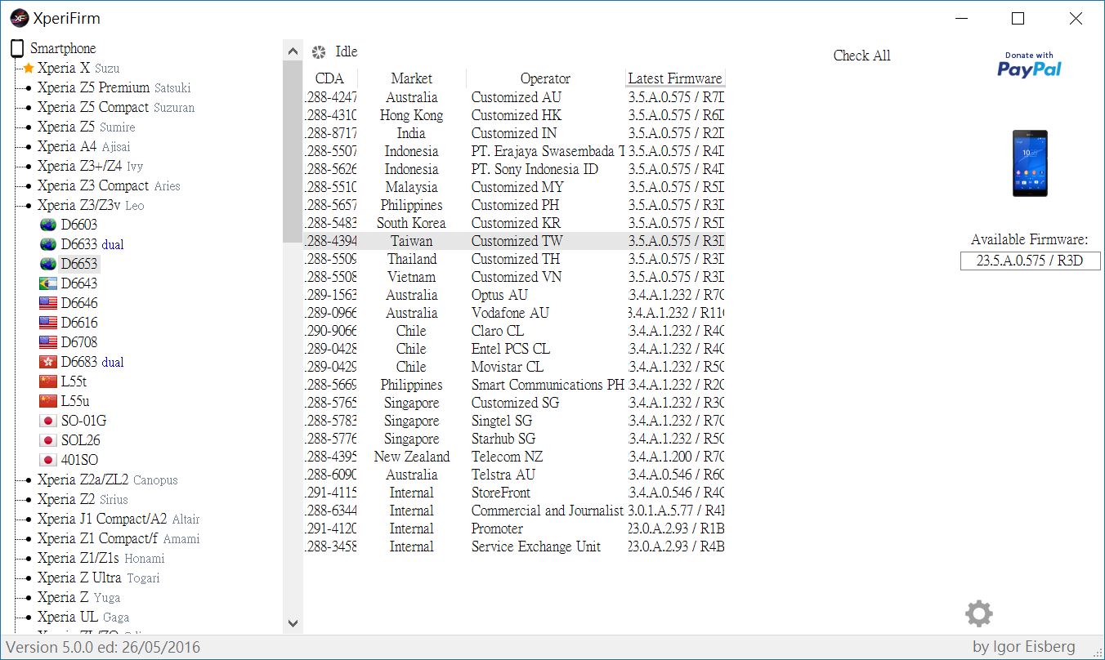This screenshot has width=1105, height=660.
Task: Click the by Igor Eisberg credit text
Action: point(1024,647)
